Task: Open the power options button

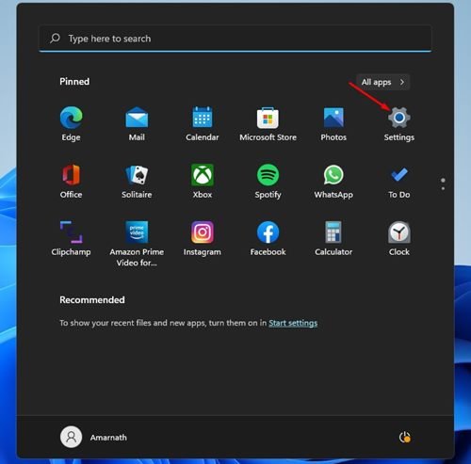Action: [404, 437]
